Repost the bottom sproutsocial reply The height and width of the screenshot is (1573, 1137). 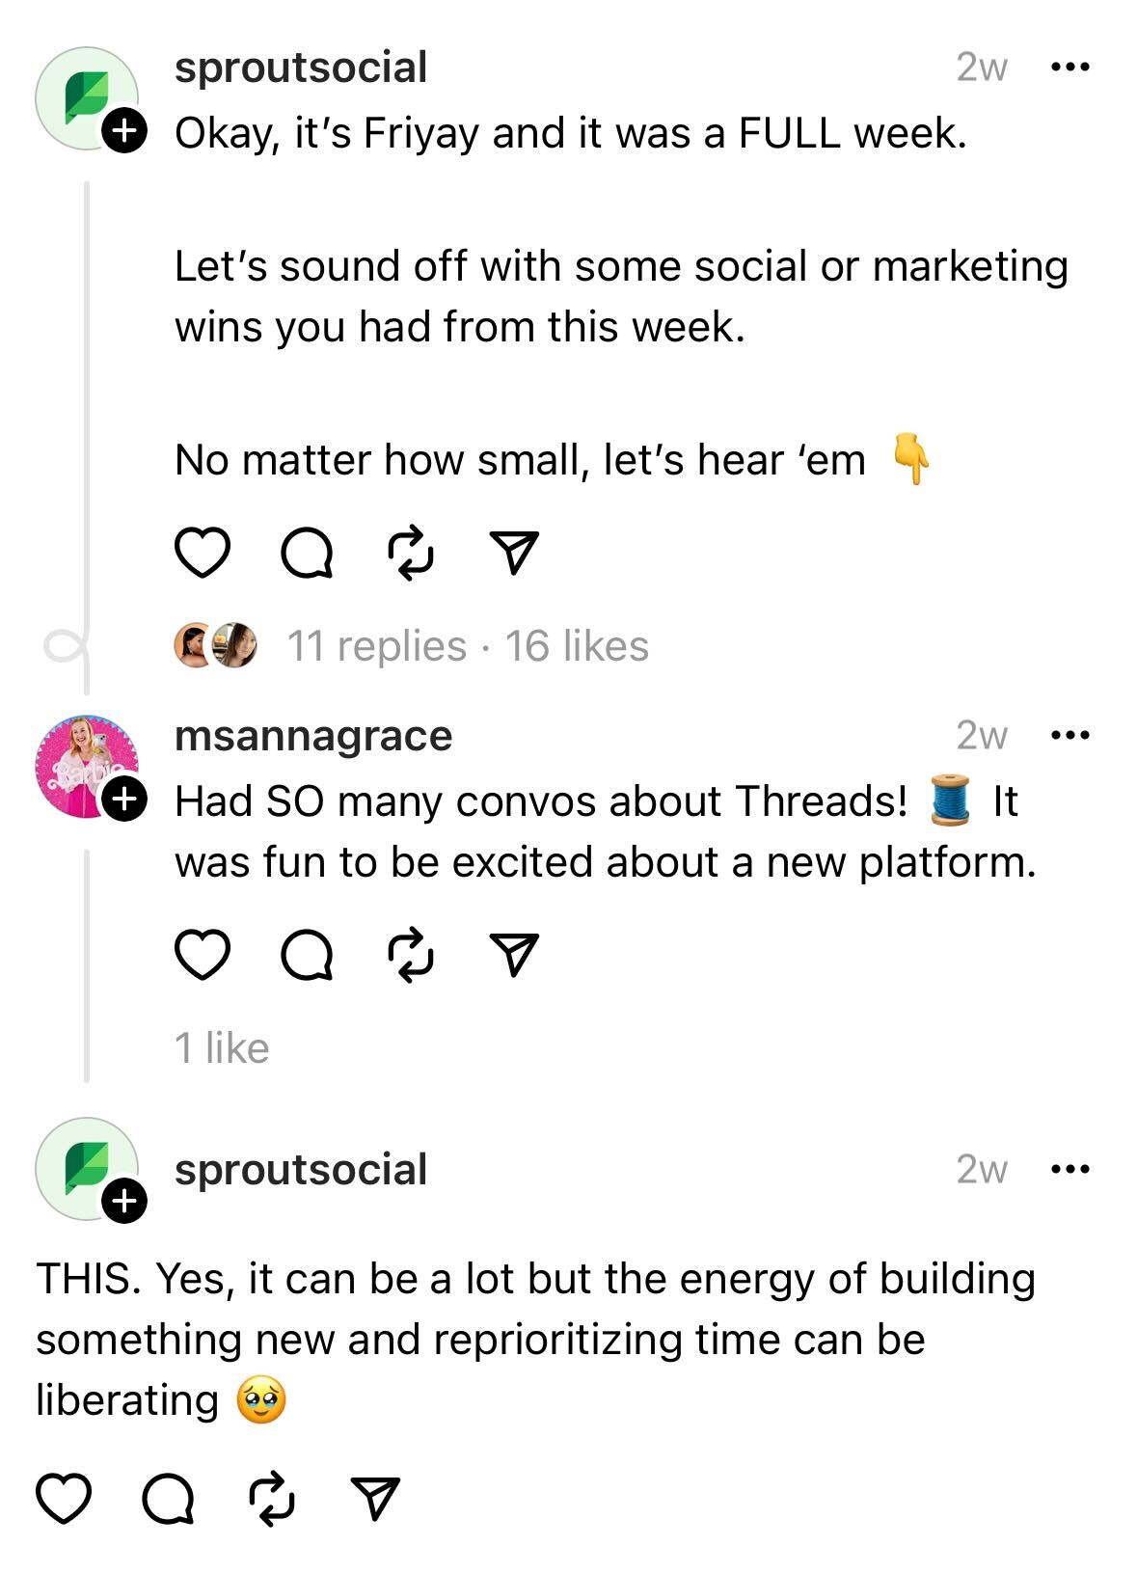[x=272, y=1500]
